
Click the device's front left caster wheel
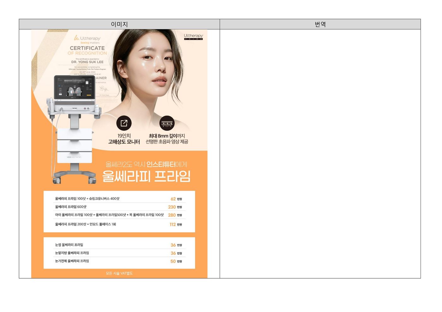57,180
